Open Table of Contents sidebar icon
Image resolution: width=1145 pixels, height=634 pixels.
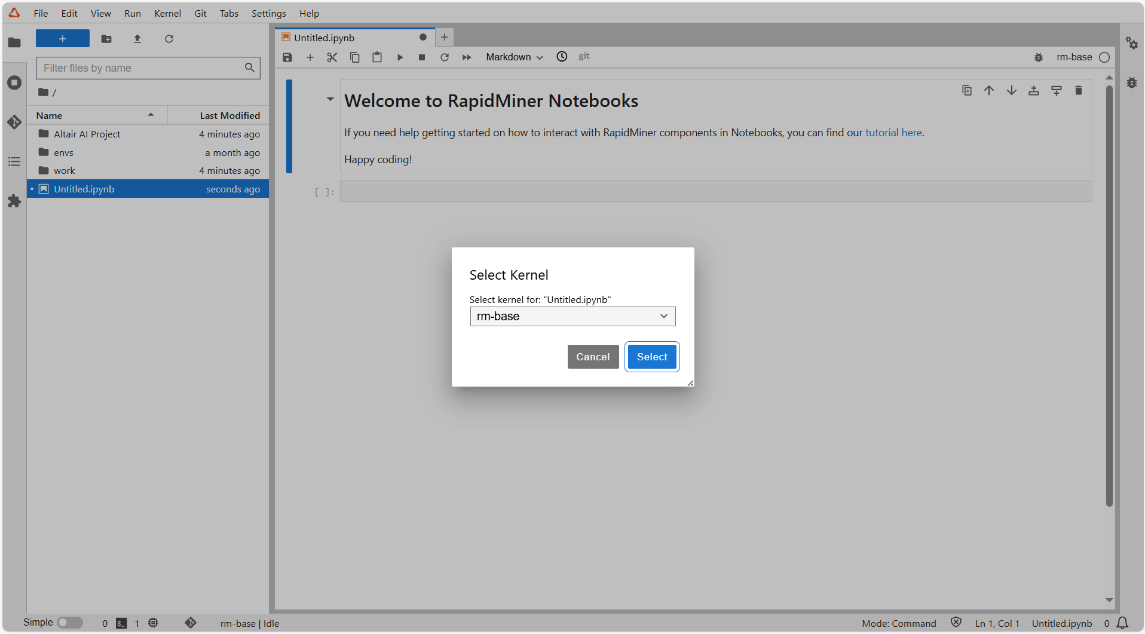click(14, 161)
